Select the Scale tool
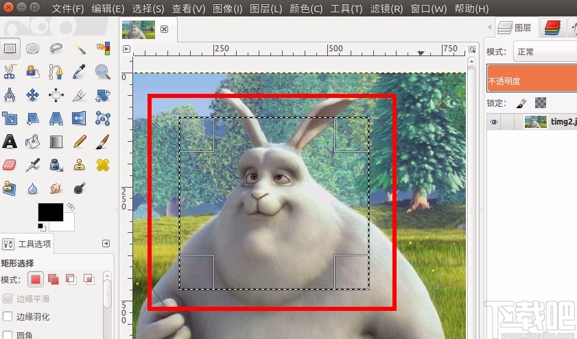This screenshot has width=577, height=339. [10, 118]
